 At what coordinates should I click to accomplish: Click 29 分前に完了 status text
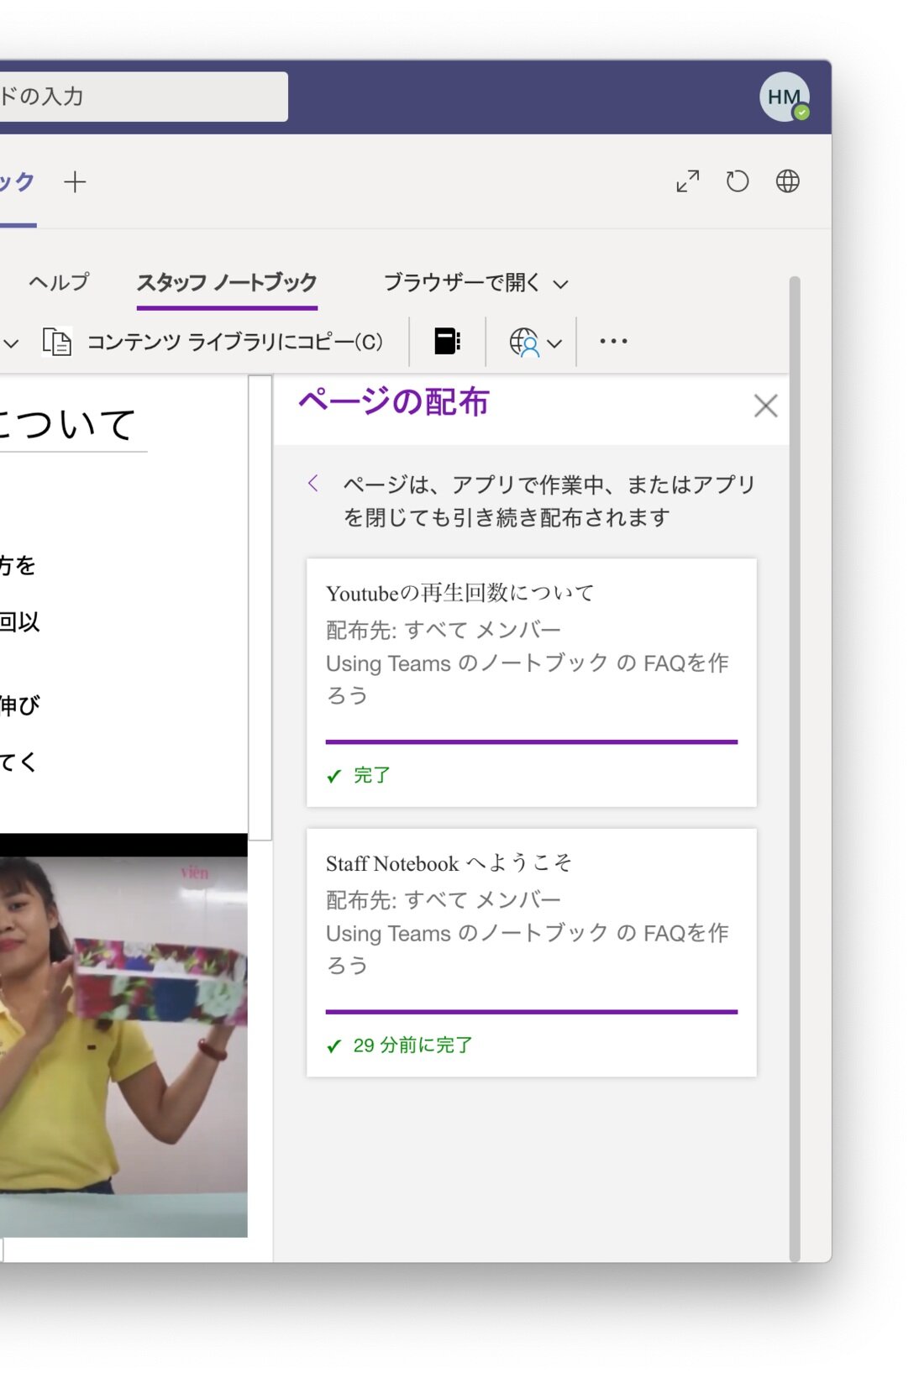coord(412,1045)
